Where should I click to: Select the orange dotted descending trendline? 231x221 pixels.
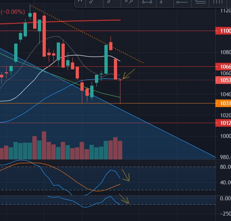click(87, 34)
